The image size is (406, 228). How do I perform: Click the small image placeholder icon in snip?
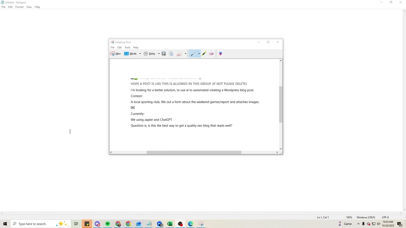pos(133,108)
